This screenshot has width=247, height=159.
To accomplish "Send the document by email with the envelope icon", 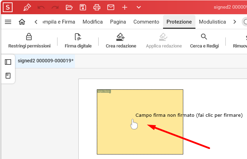I will pos(111,7).
